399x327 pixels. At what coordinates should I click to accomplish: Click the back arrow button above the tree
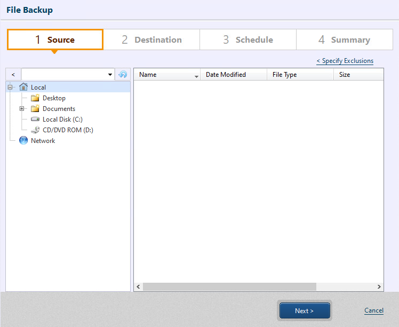pyautogui.click(x=13, y=75)
